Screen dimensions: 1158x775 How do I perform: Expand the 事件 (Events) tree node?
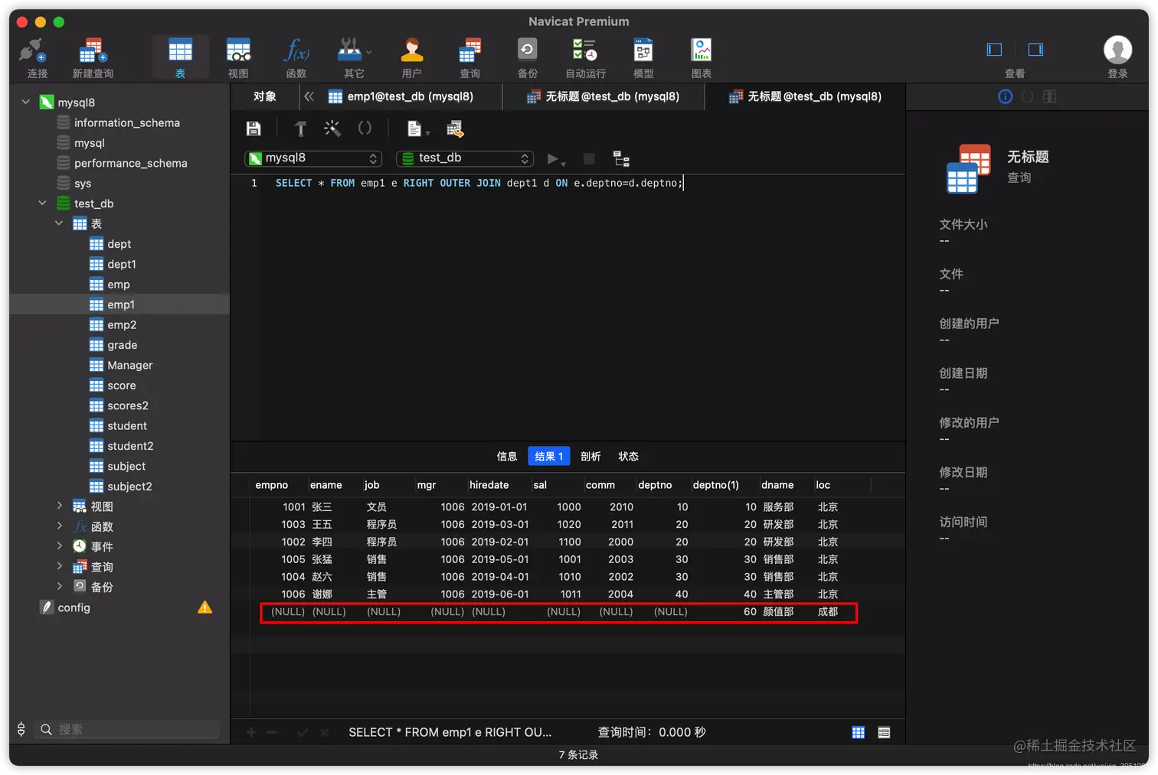(59, 545)
